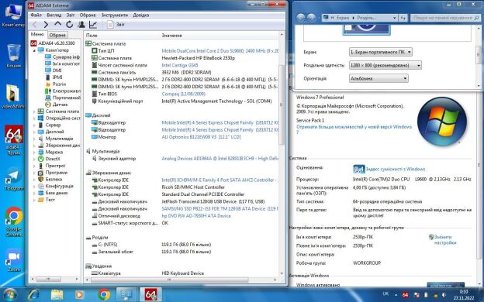Select DMI in the tree
484x302 pixels.
[57, 70]
